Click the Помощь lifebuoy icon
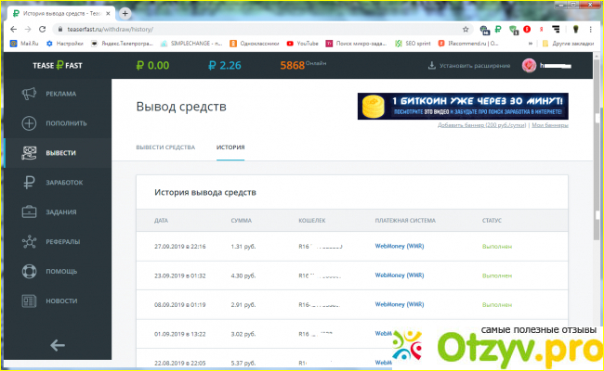 [29, 271]
